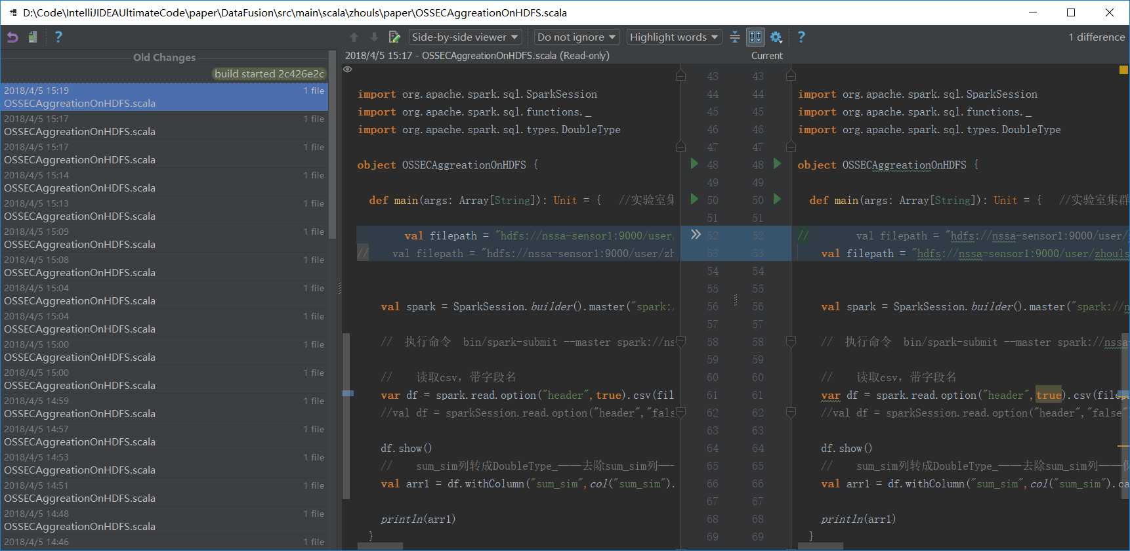Click the revisions list vertical scrollbar
The image size is (1130, 551).
pyautogui.click(x=332, y=144)
